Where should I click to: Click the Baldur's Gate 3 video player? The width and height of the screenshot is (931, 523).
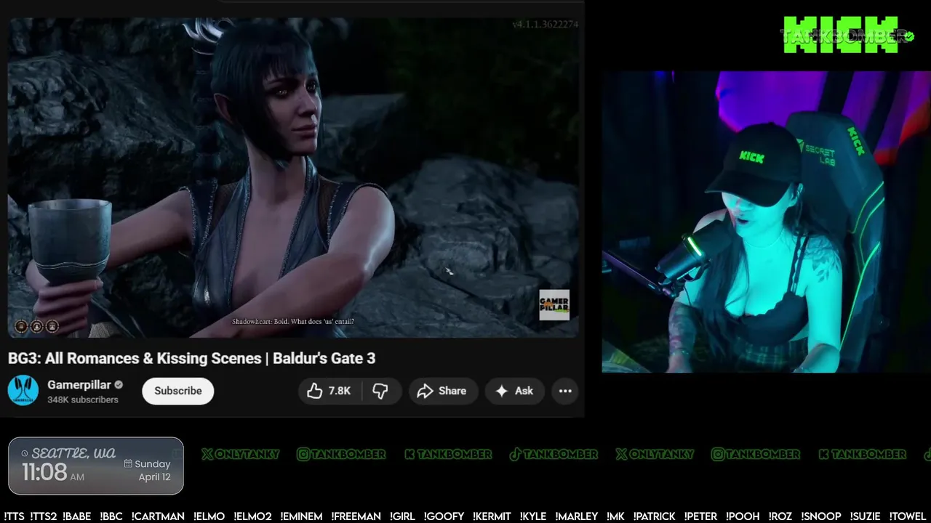pos(293,177)
